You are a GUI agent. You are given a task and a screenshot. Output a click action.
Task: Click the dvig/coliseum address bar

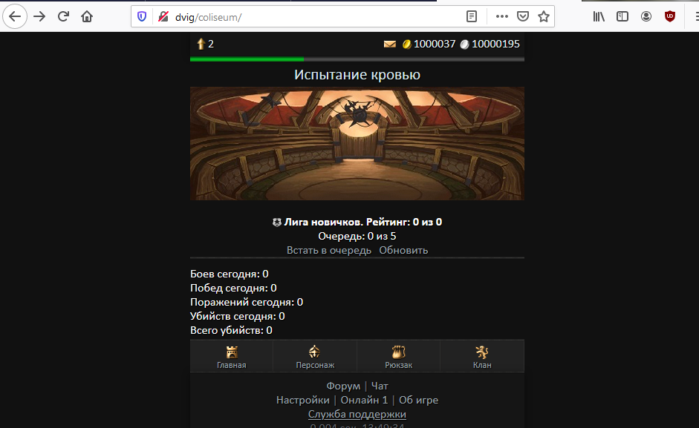pos(312,17)
